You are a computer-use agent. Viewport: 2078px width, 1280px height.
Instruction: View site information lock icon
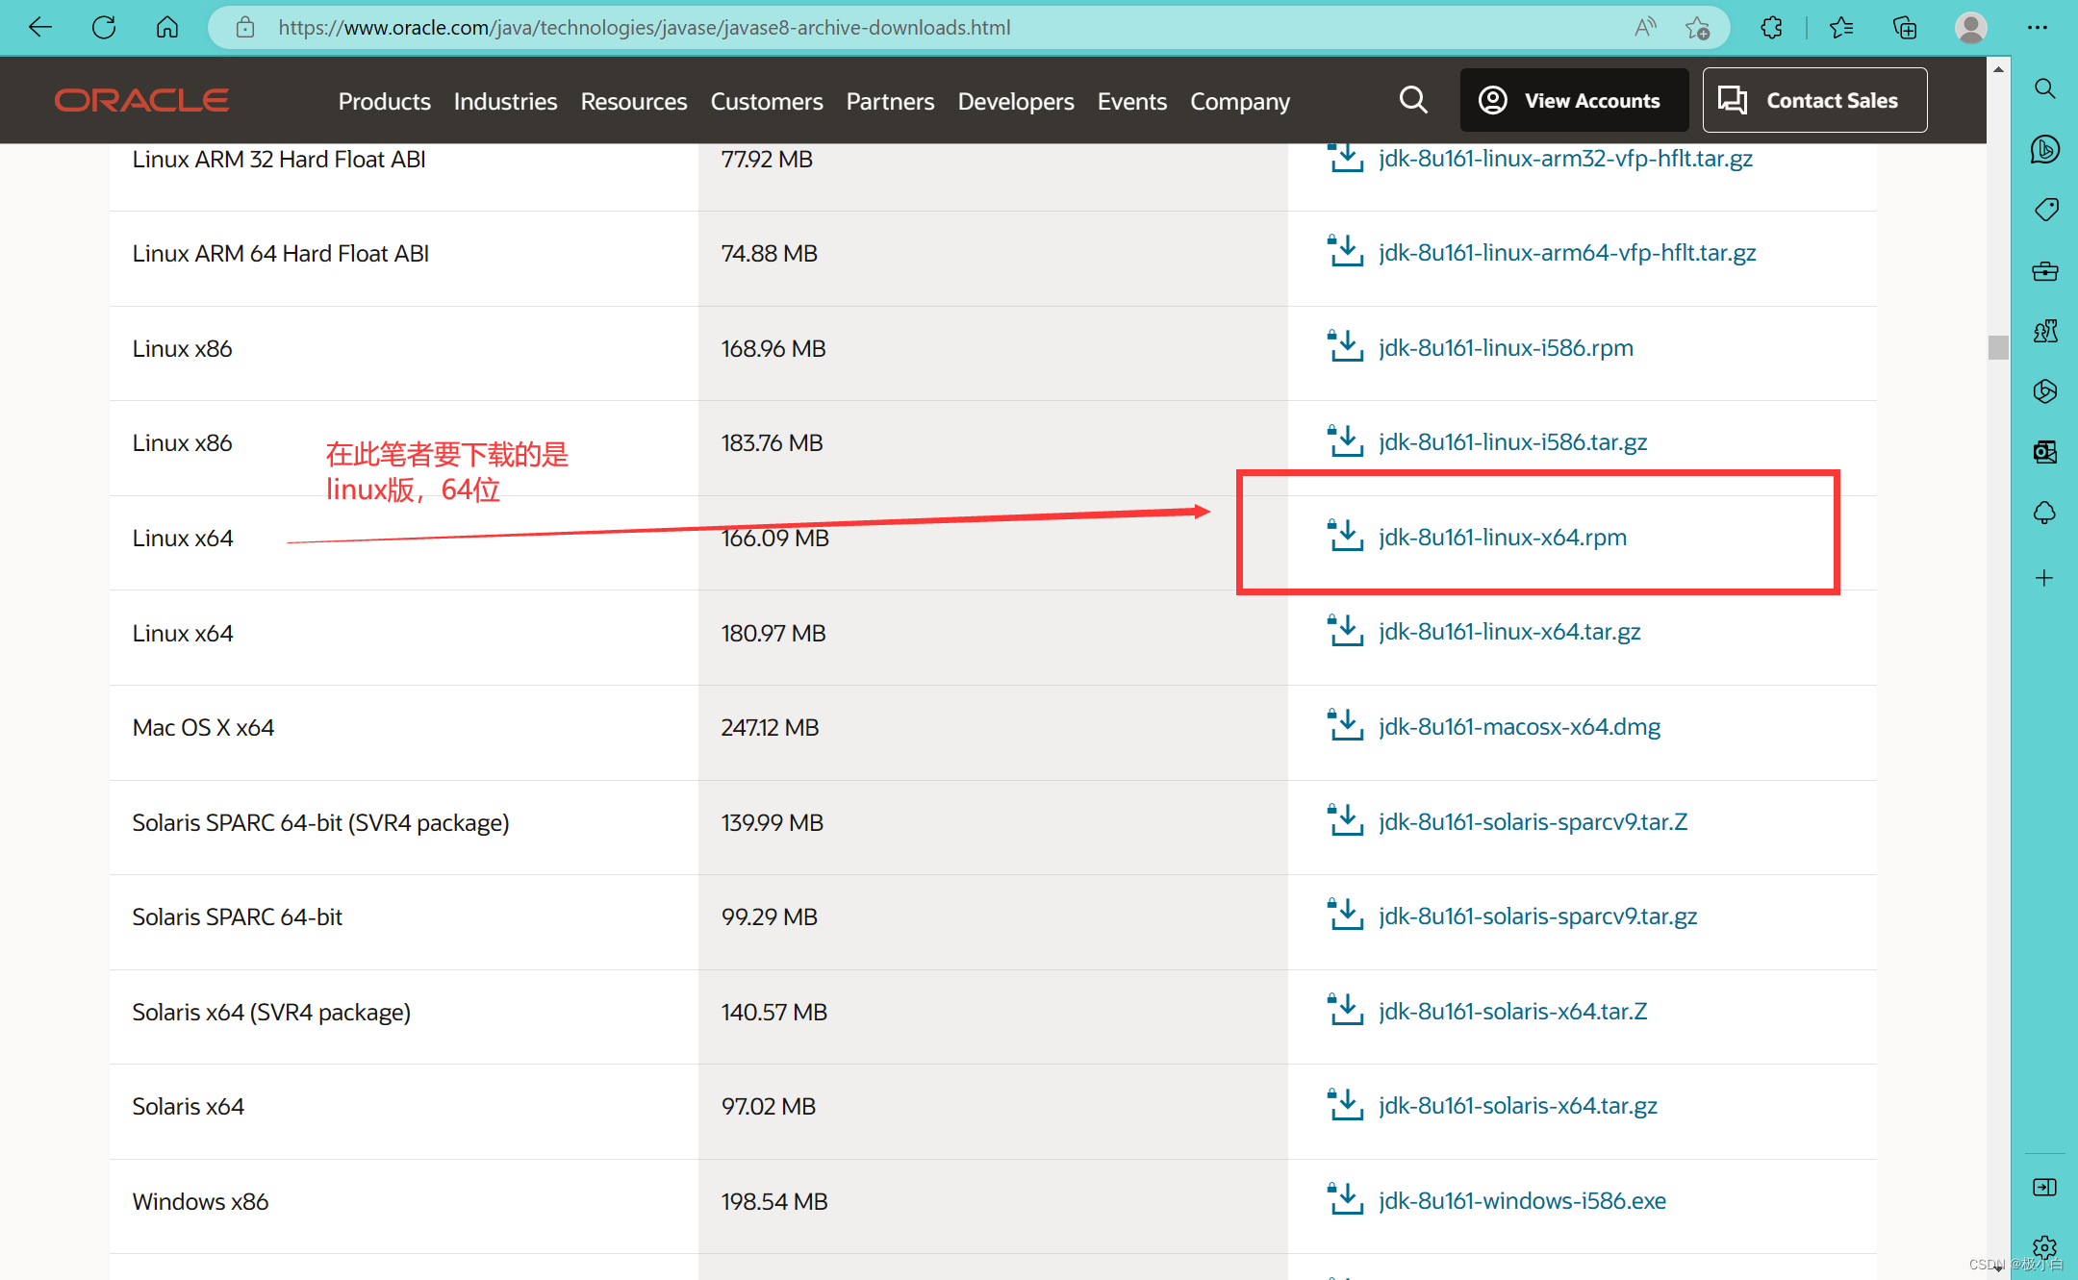245,27
